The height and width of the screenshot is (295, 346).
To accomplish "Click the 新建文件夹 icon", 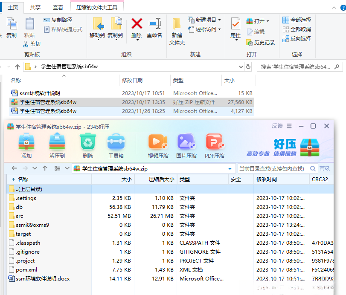I will click(x=177, y=24).
